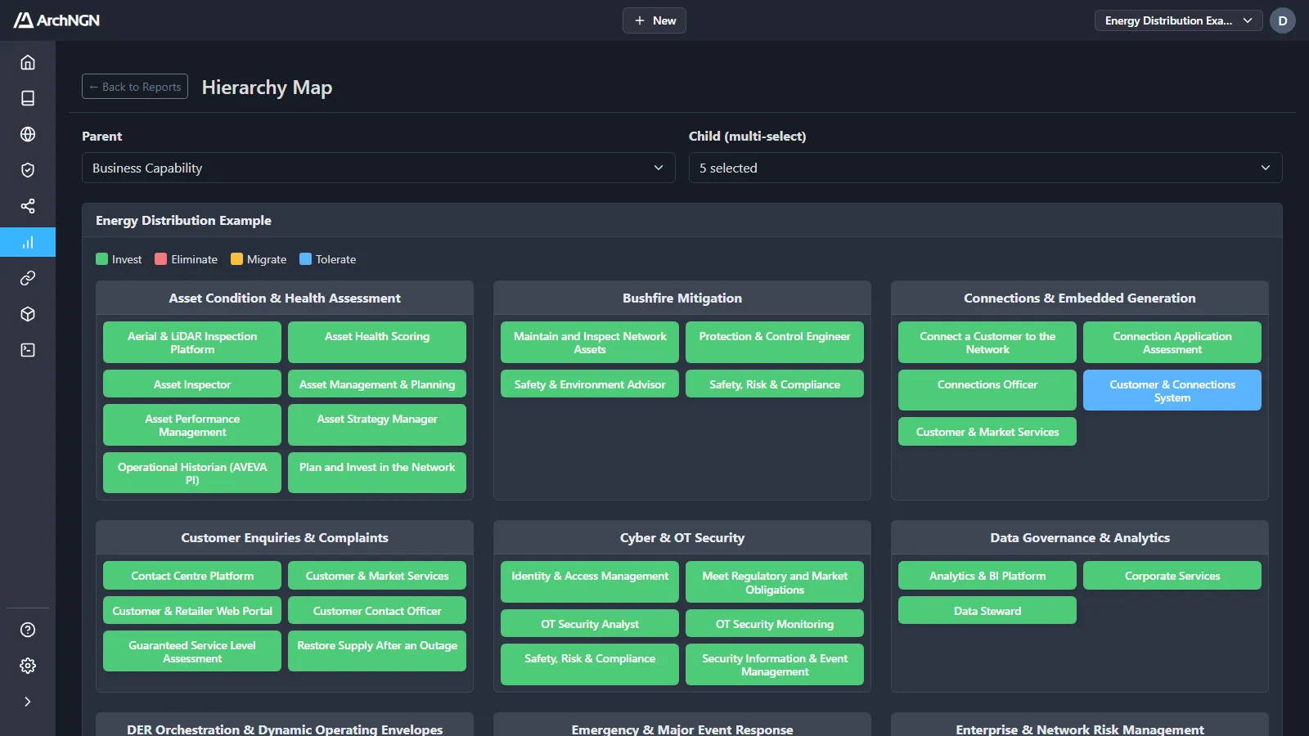Open the Asset Inspector tile
This screenshot has height=736, width=1309.
pyautogui.click(x=192, y=384)
